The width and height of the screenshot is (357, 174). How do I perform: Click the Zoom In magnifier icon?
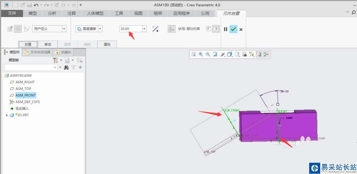pyautogui.click(x=201, y=54)
